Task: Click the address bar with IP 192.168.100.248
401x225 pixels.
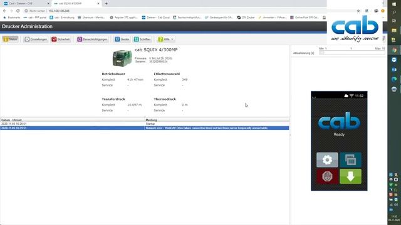Action: click(x=59, y=11)
